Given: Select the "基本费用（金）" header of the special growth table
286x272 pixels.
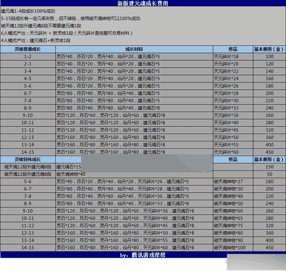Looking at the screenshot, I should click(269, 159).
